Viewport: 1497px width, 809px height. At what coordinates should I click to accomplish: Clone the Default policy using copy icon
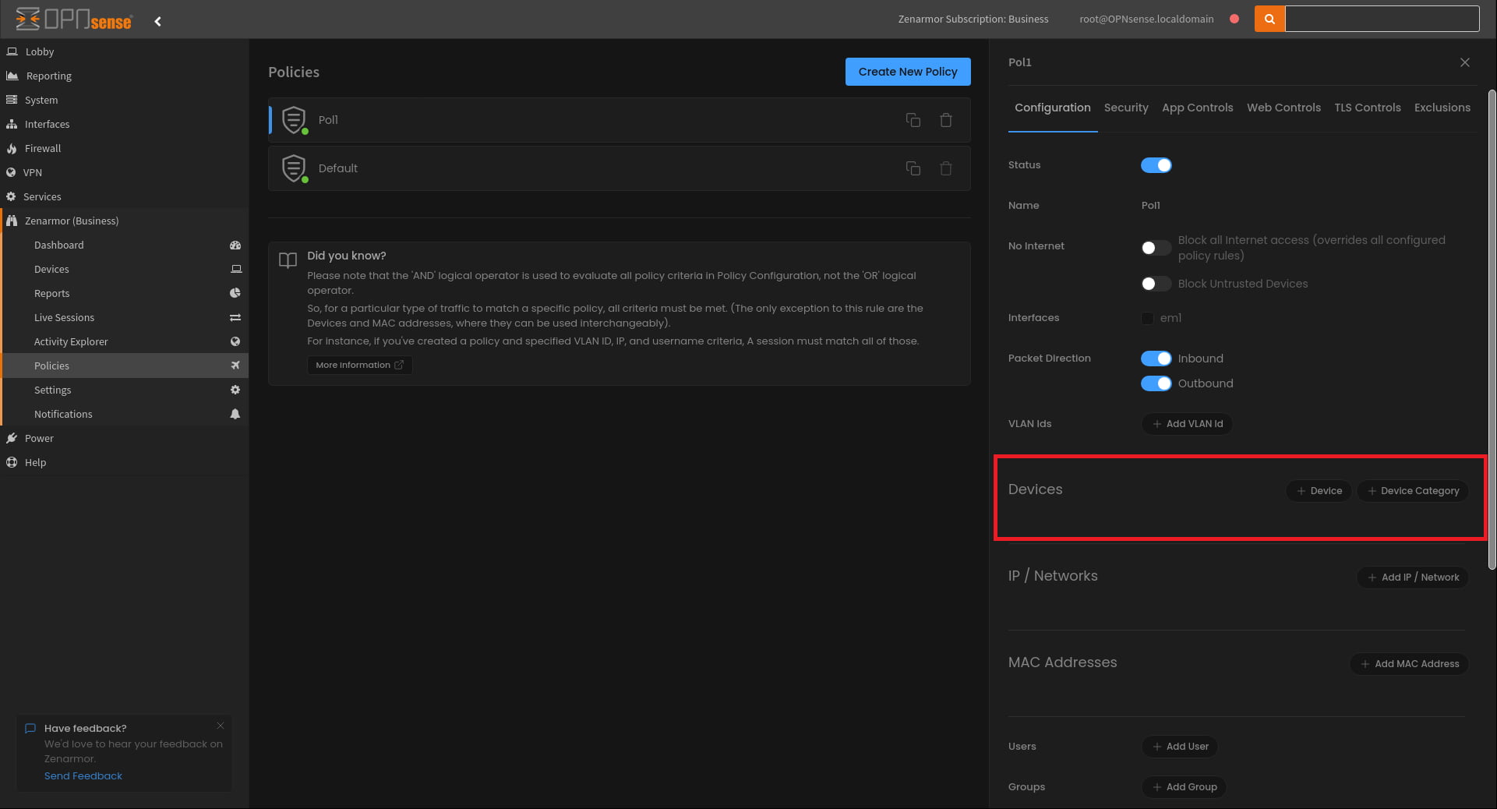tap(913, 168)
